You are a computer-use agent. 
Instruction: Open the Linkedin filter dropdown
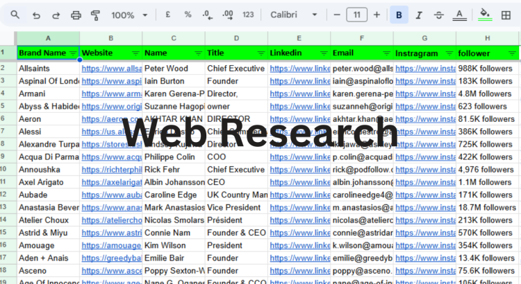(x=324, y=53)
